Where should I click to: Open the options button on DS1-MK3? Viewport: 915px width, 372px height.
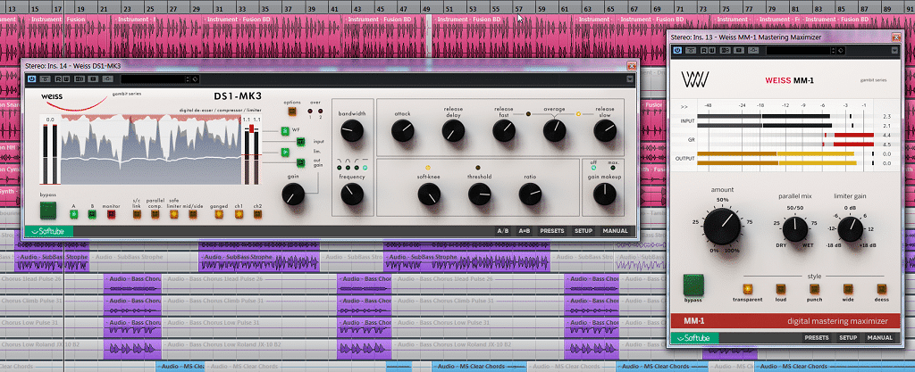pyautogui.click(x=292, y=112)
